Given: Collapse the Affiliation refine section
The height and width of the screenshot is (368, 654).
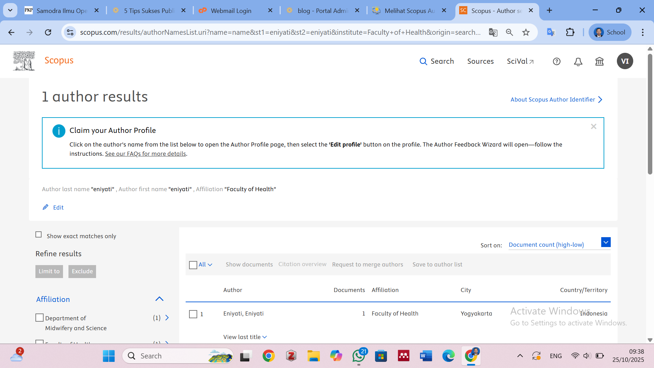Looking at the screenshot, I should pyautogui.click(x=159, y=299).
